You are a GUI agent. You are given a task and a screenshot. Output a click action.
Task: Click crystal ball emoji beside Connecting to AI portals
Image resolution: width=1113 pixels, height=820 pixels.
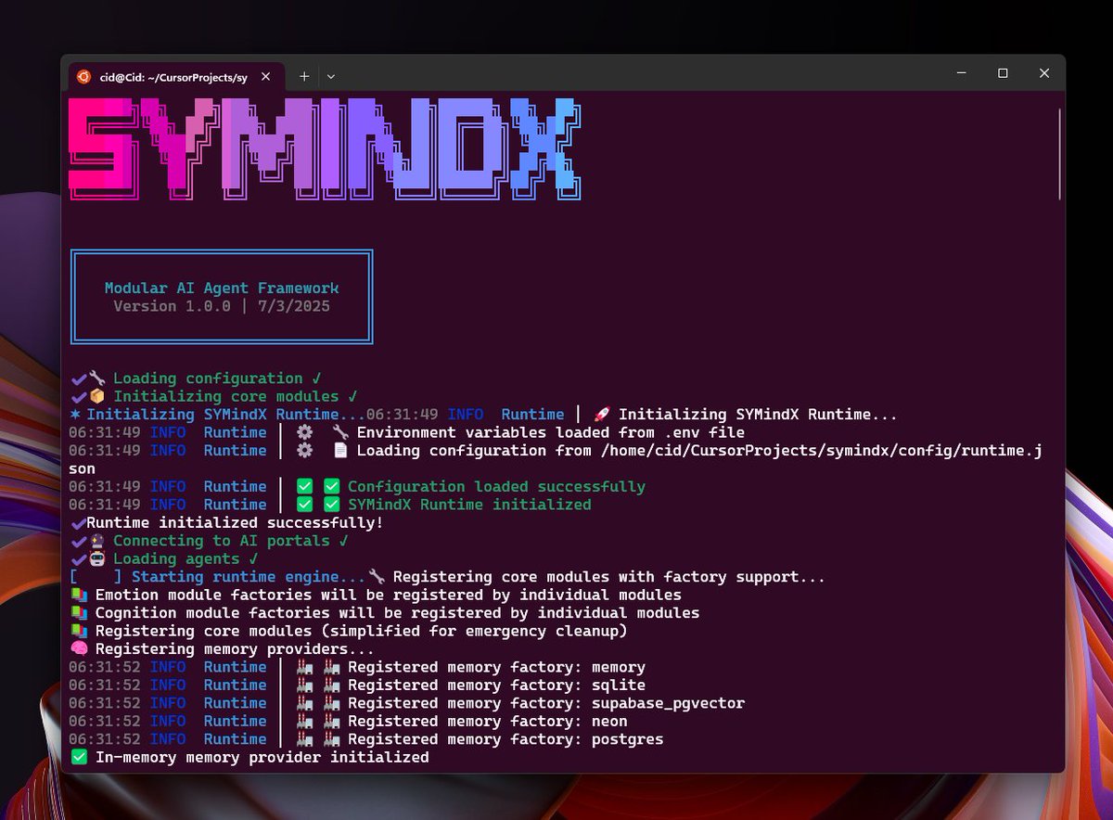(x=96, y=541)
